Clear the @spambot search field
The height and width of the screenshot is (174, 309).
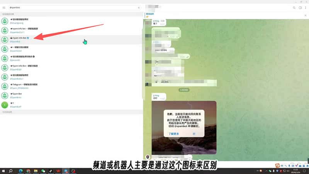tap(139, 8)
